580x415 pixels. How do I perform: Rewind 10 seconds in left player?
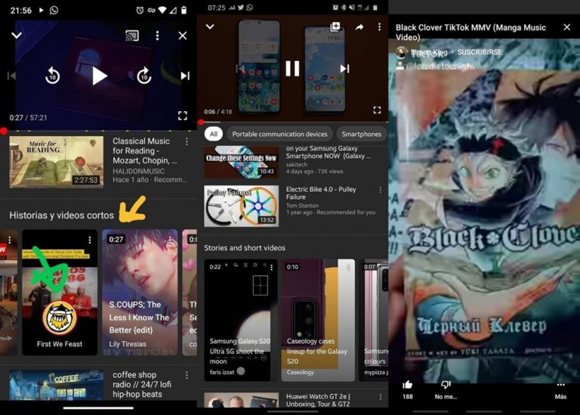pos(53,76)
